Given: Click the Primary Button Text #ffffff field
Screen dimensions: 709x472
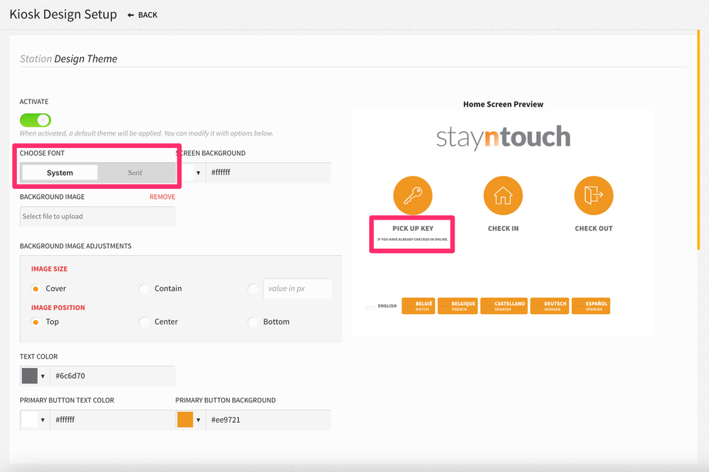Looking at the screenshot, I should pyautogui.click(x=113, y=420).
